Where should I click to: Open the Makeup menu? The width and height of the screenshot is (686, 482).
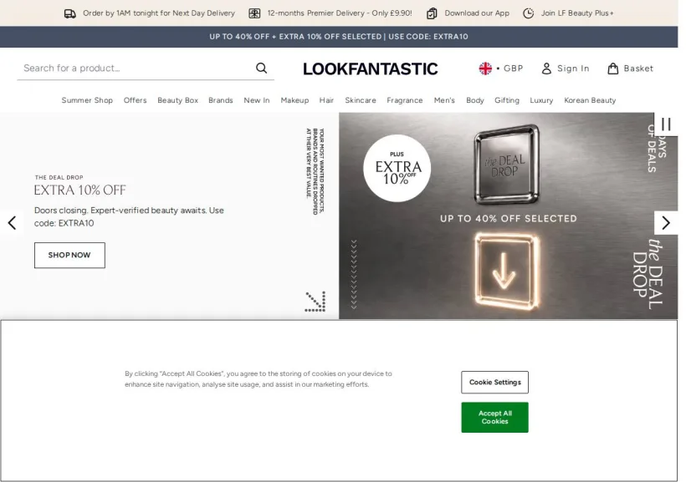click(294, 100)
